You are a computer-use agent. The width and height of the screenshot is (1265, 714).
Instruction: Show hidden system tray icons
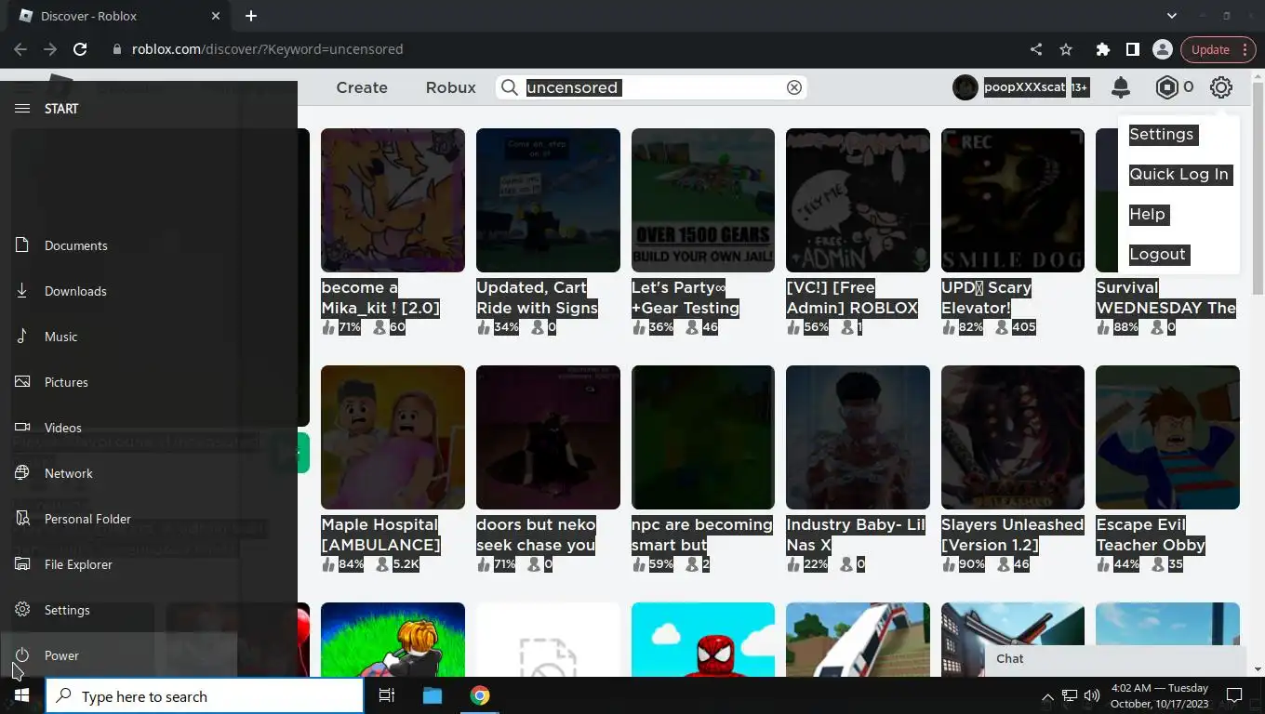(1047, 696)
